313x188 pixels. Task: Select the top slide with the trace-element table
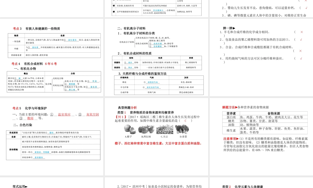tap(156, 8)
